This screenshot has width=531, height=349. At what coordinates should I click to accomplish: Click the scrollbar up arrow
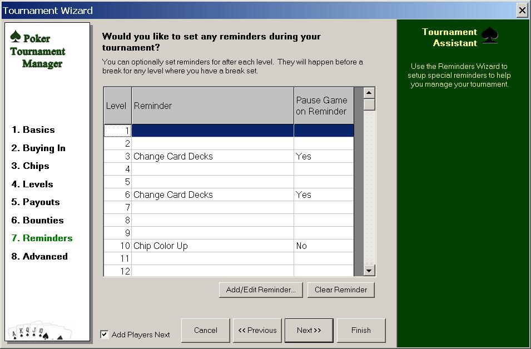369,93
